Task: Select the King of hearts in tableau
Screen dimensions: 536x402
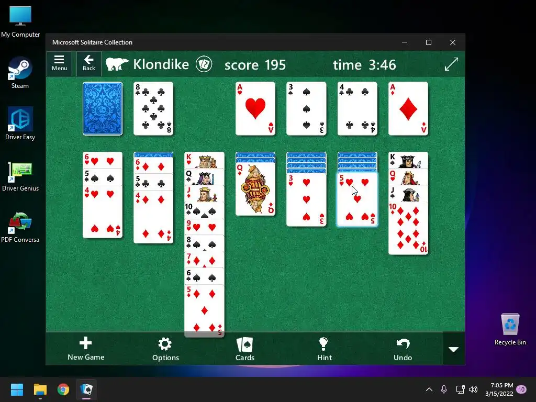Action: [x=205, y=160]
